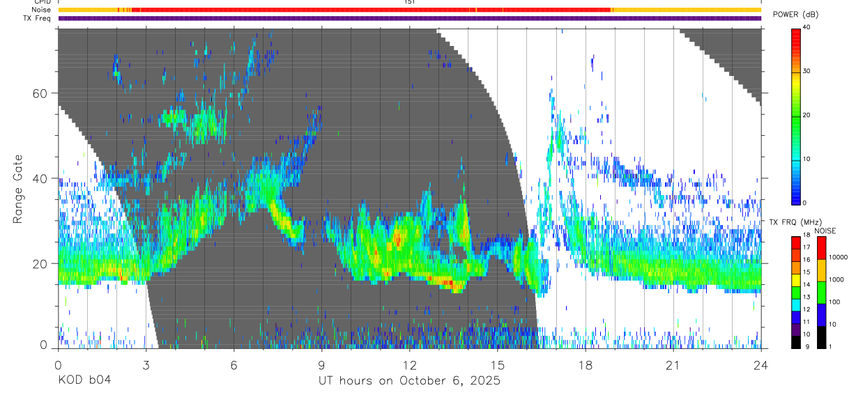The image size is (856, 395).
Task: Click the x-axis tick label '12'
Action: pyautogui.click(x=409, y=364)
